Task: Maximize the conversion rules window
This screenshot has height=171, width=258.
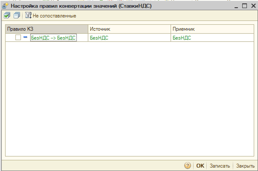Action: pyautogui.click(x=244, y=5)
